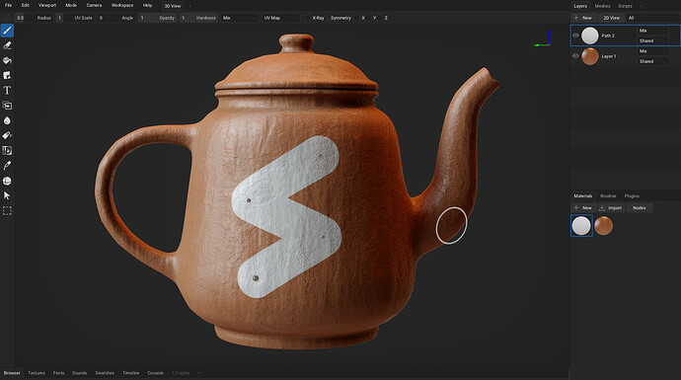
Task: Select the Bake sphere tool
Action: click(7, 181)
